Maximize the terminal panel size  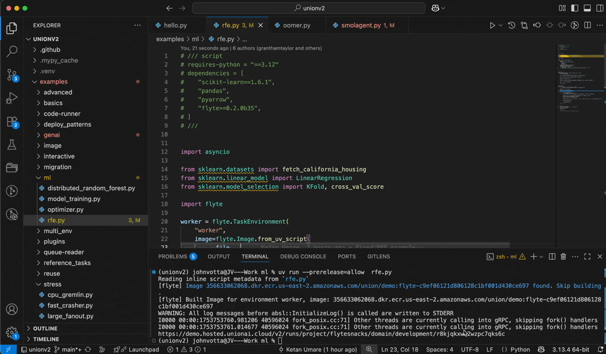[587, 257]
